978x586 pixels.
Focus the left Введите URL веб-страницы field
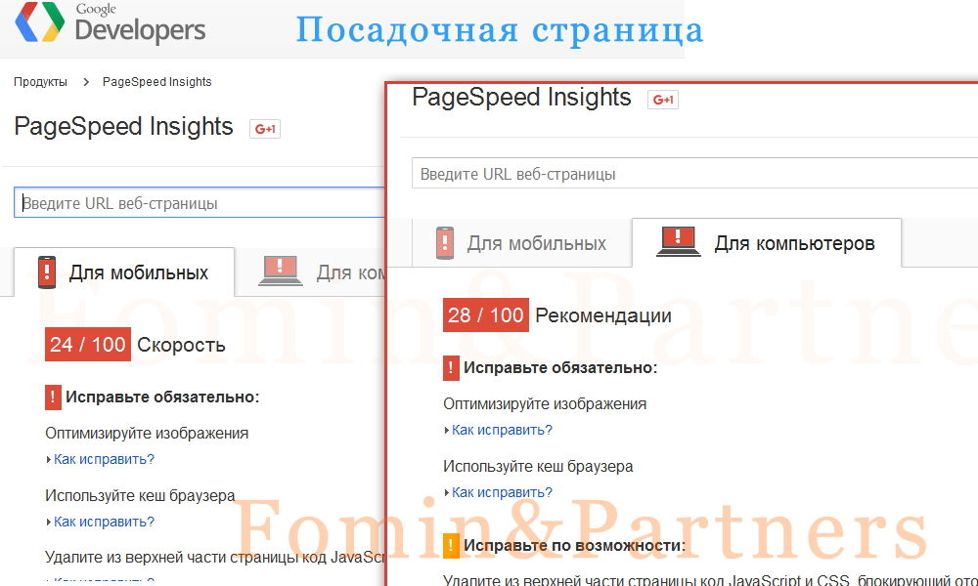[200, 203]
